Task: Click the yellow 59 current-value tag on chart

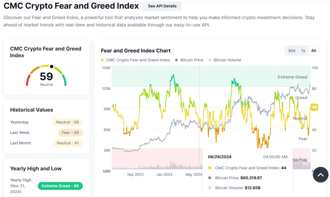Action: (x=314, y=107)
